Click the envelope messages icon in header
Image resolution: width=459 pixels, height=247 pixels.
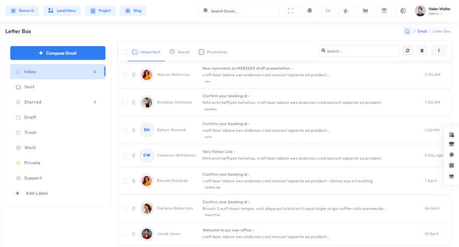pyautogui.click(x=384, y=11)
